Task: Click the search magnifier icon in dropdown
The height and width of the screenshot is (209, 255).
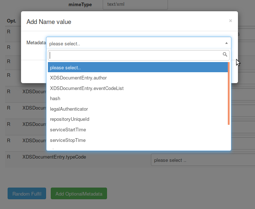Action: 225,55
